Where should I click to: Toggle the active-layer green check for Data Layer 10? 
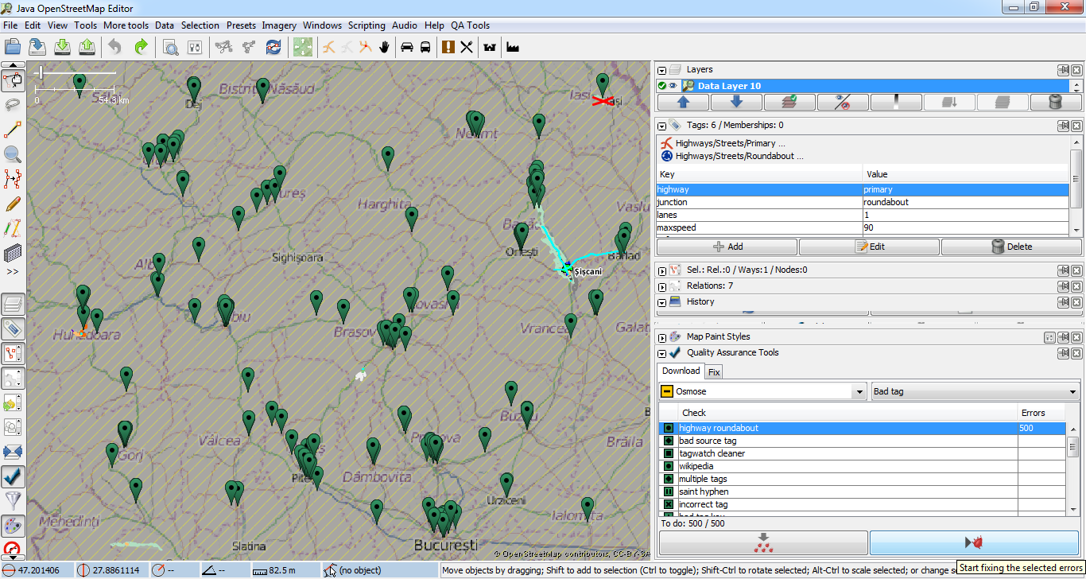(x=661, y=86)
